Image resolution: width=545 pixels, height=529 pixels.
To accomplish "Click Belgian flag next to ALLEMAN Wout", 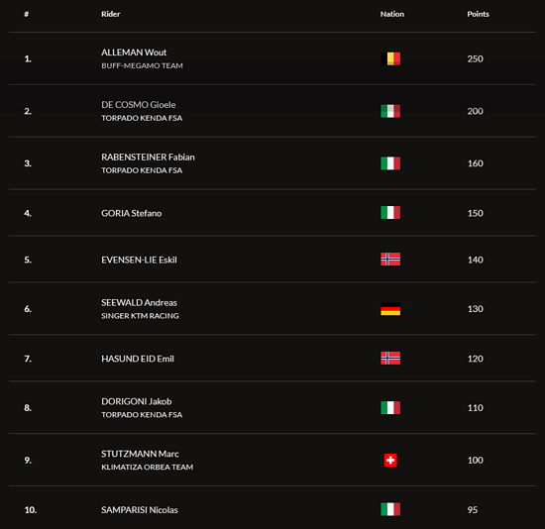I will (x=390, y=58).
